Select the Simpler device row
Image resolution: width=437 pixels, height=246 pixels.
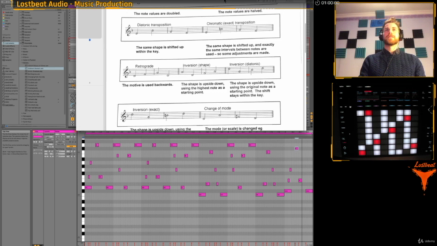tap(42, 38)
